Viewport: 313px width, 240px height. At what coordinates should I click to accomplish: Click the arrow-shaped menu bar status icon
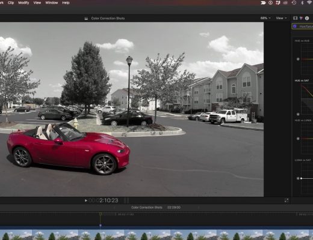coord(263,2)
